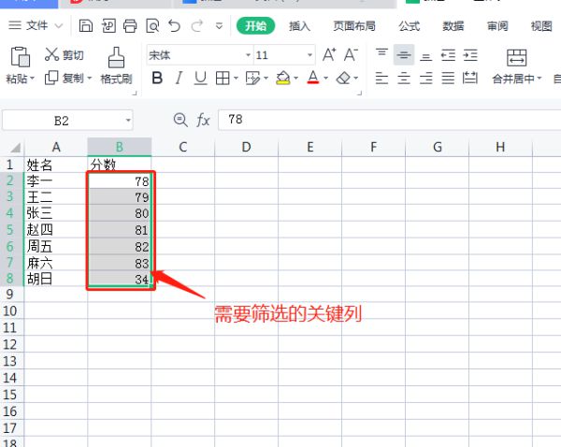Increase font size with A+ icon
The image size is (561, 447).
(x=329, y=55)
